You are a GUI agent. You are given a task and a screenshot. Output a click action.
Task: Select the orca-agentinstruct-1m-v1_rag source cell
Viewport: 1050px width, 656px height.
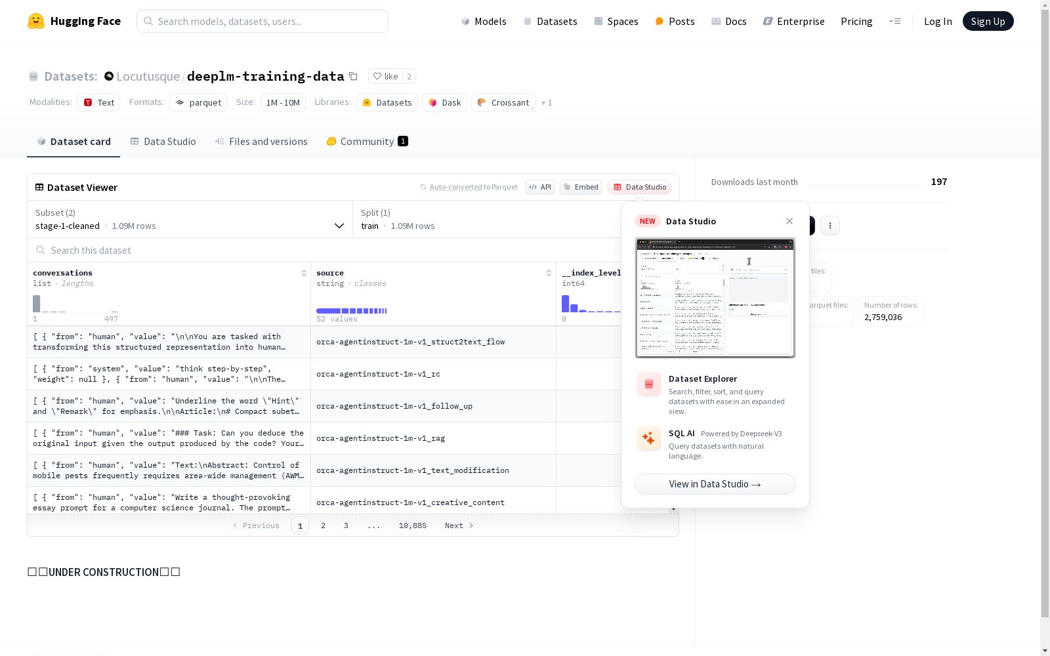click(x=433, y=438)
